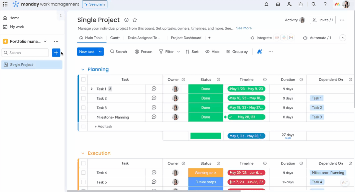Switch to the Main Table tab

click(91, 38)
